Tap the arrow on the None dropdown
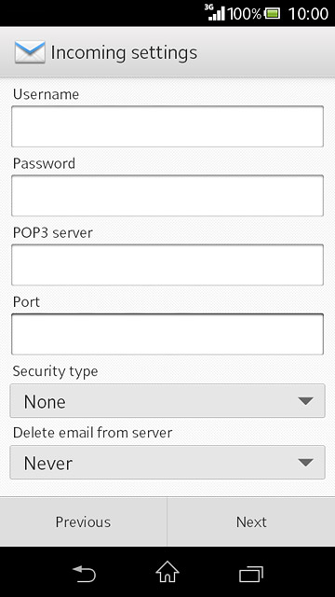The image size is (335, 597). tap(305, 401)
